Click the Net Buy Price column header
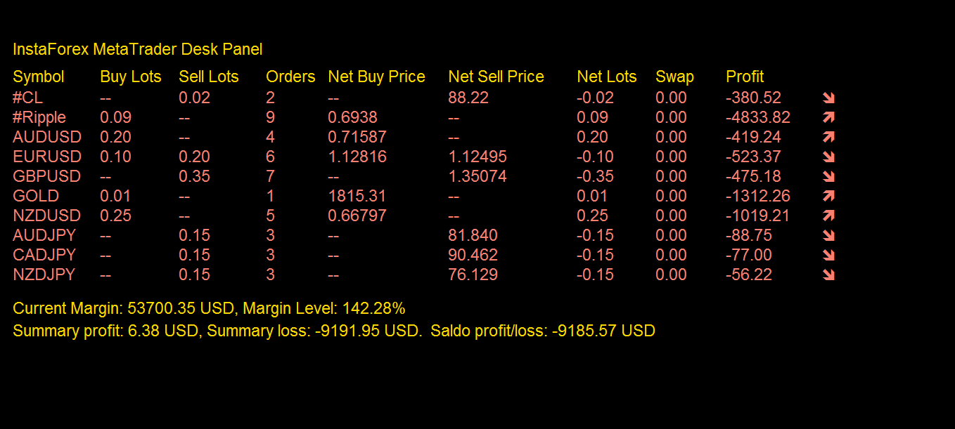 pos(376,77)
